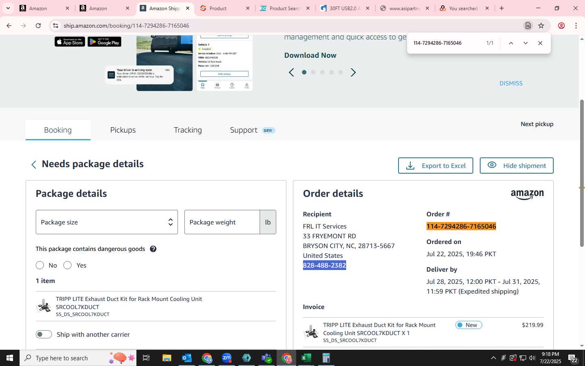Click the recipient phone number 828-488-2382
Screen dimensions: 585x366
tap(325, 266)
